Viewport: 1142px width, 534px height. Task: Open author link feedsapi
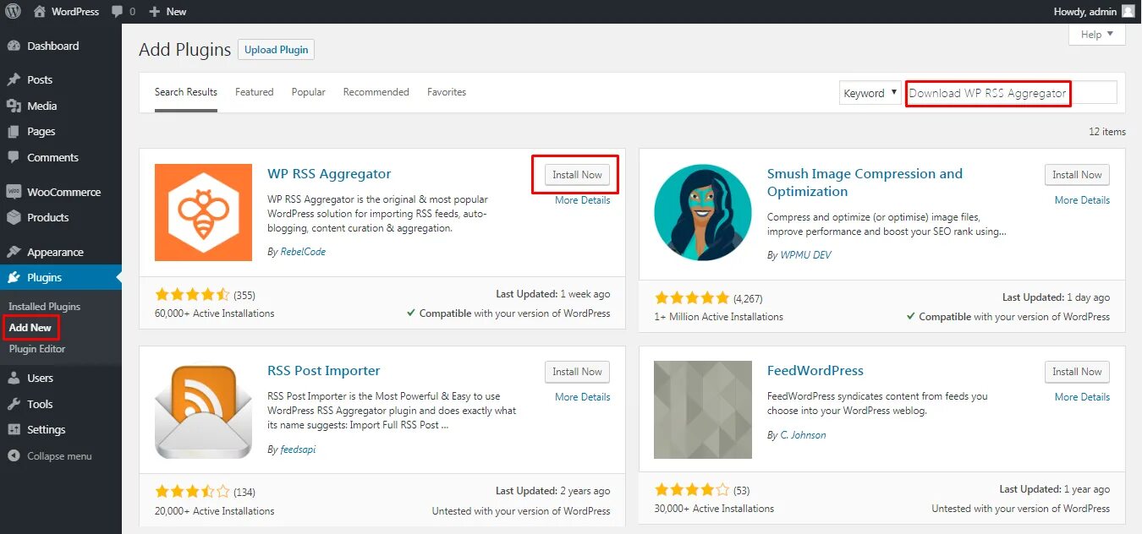coord(298,450)
